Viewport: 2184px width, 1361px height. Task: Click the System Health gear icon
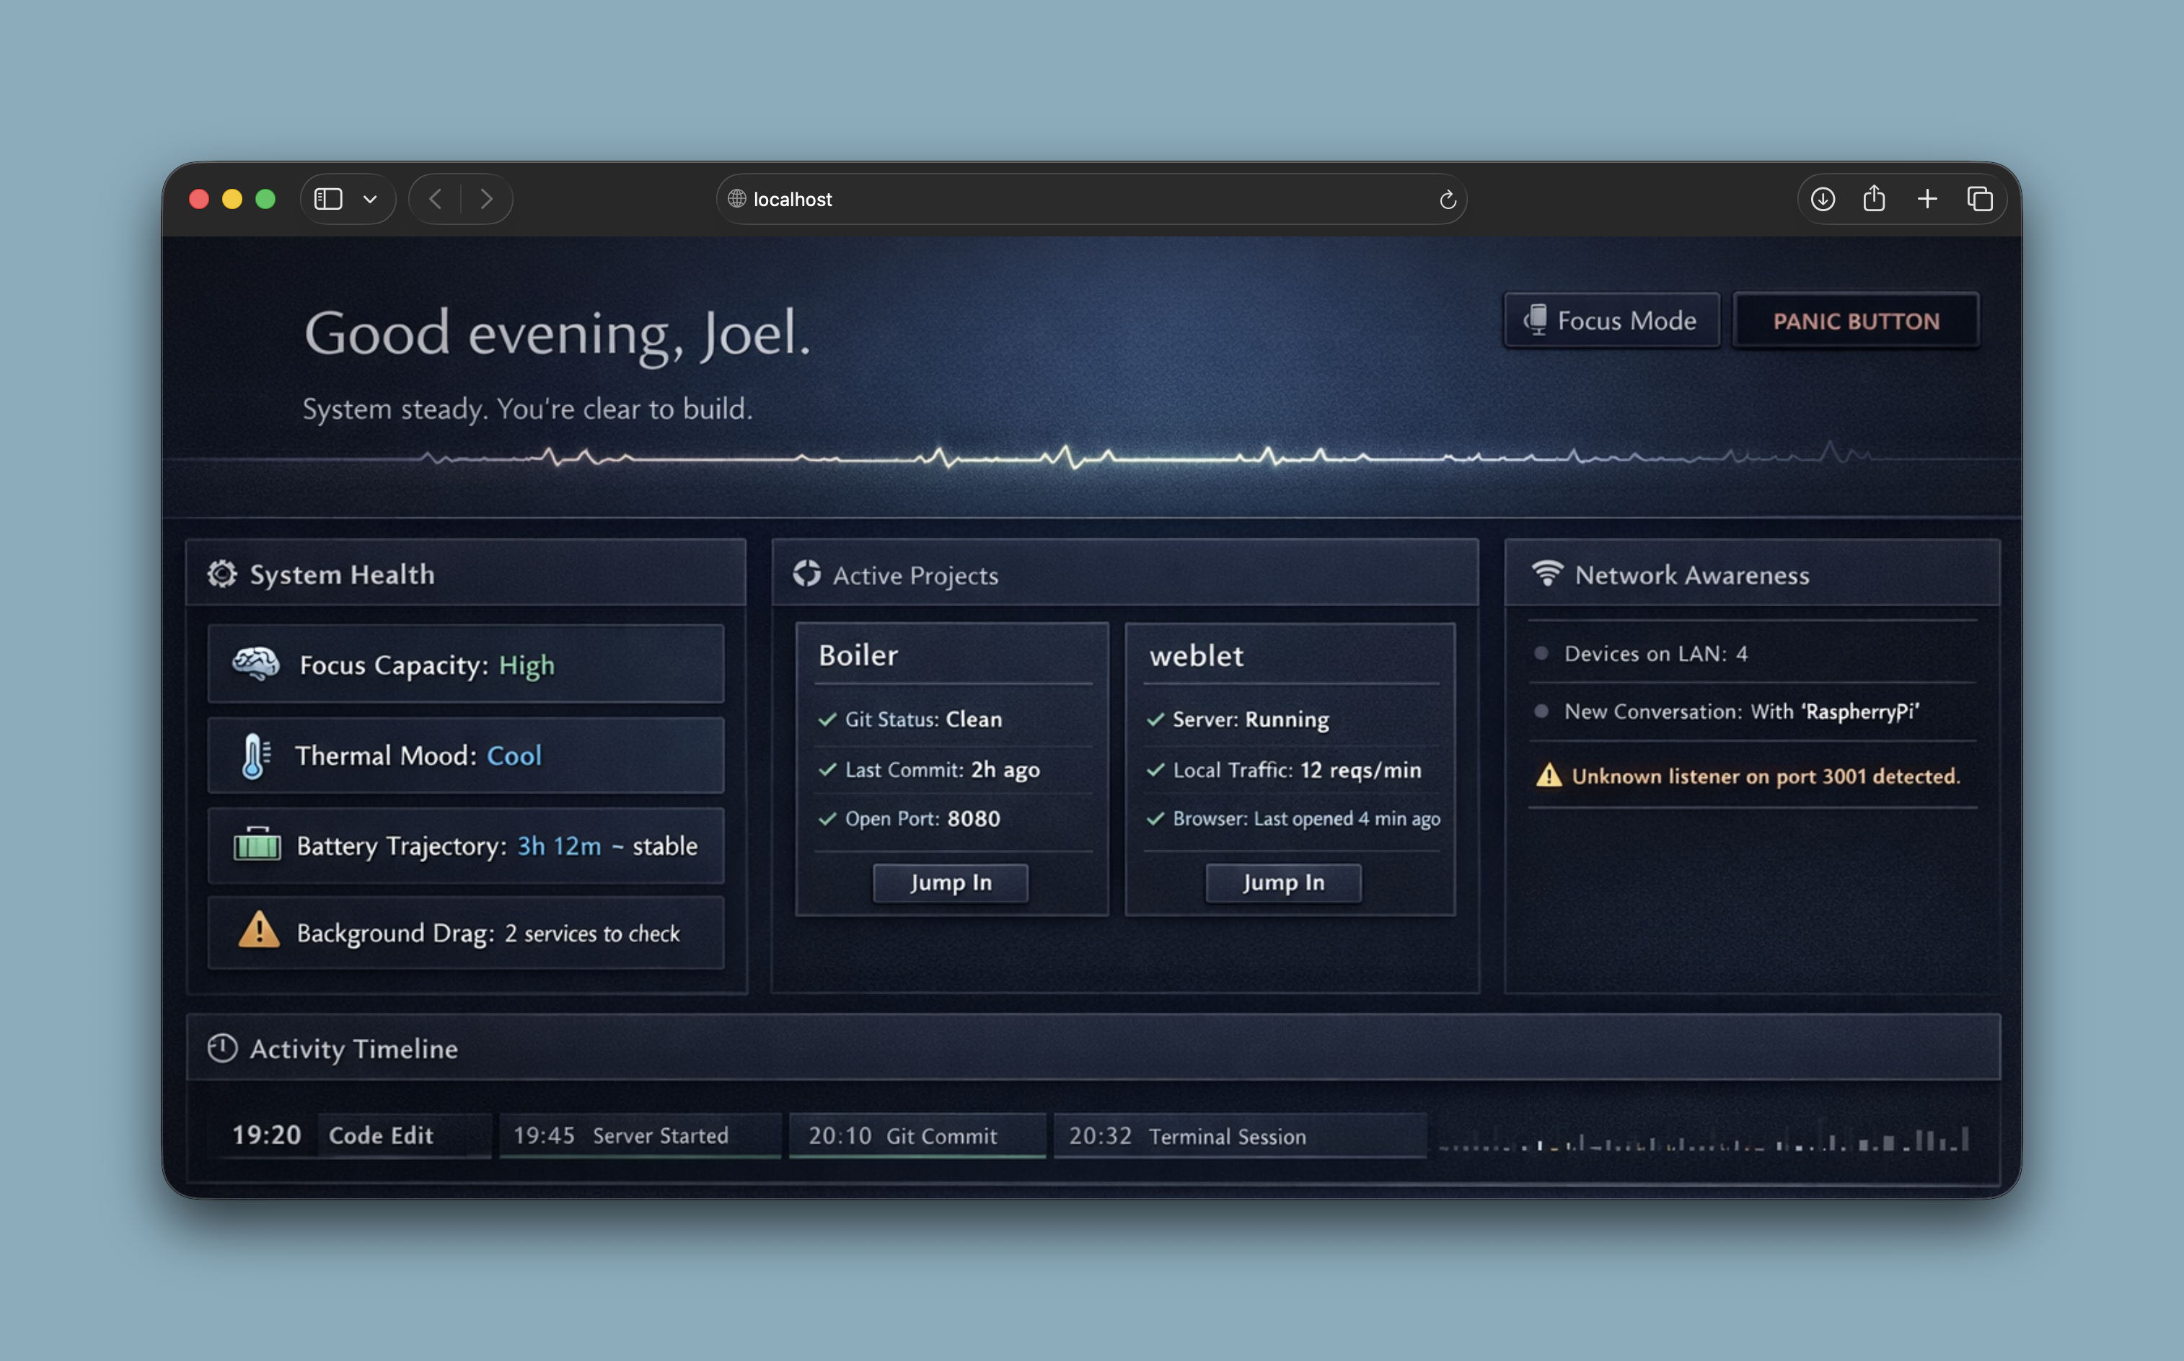pos(222,573)
